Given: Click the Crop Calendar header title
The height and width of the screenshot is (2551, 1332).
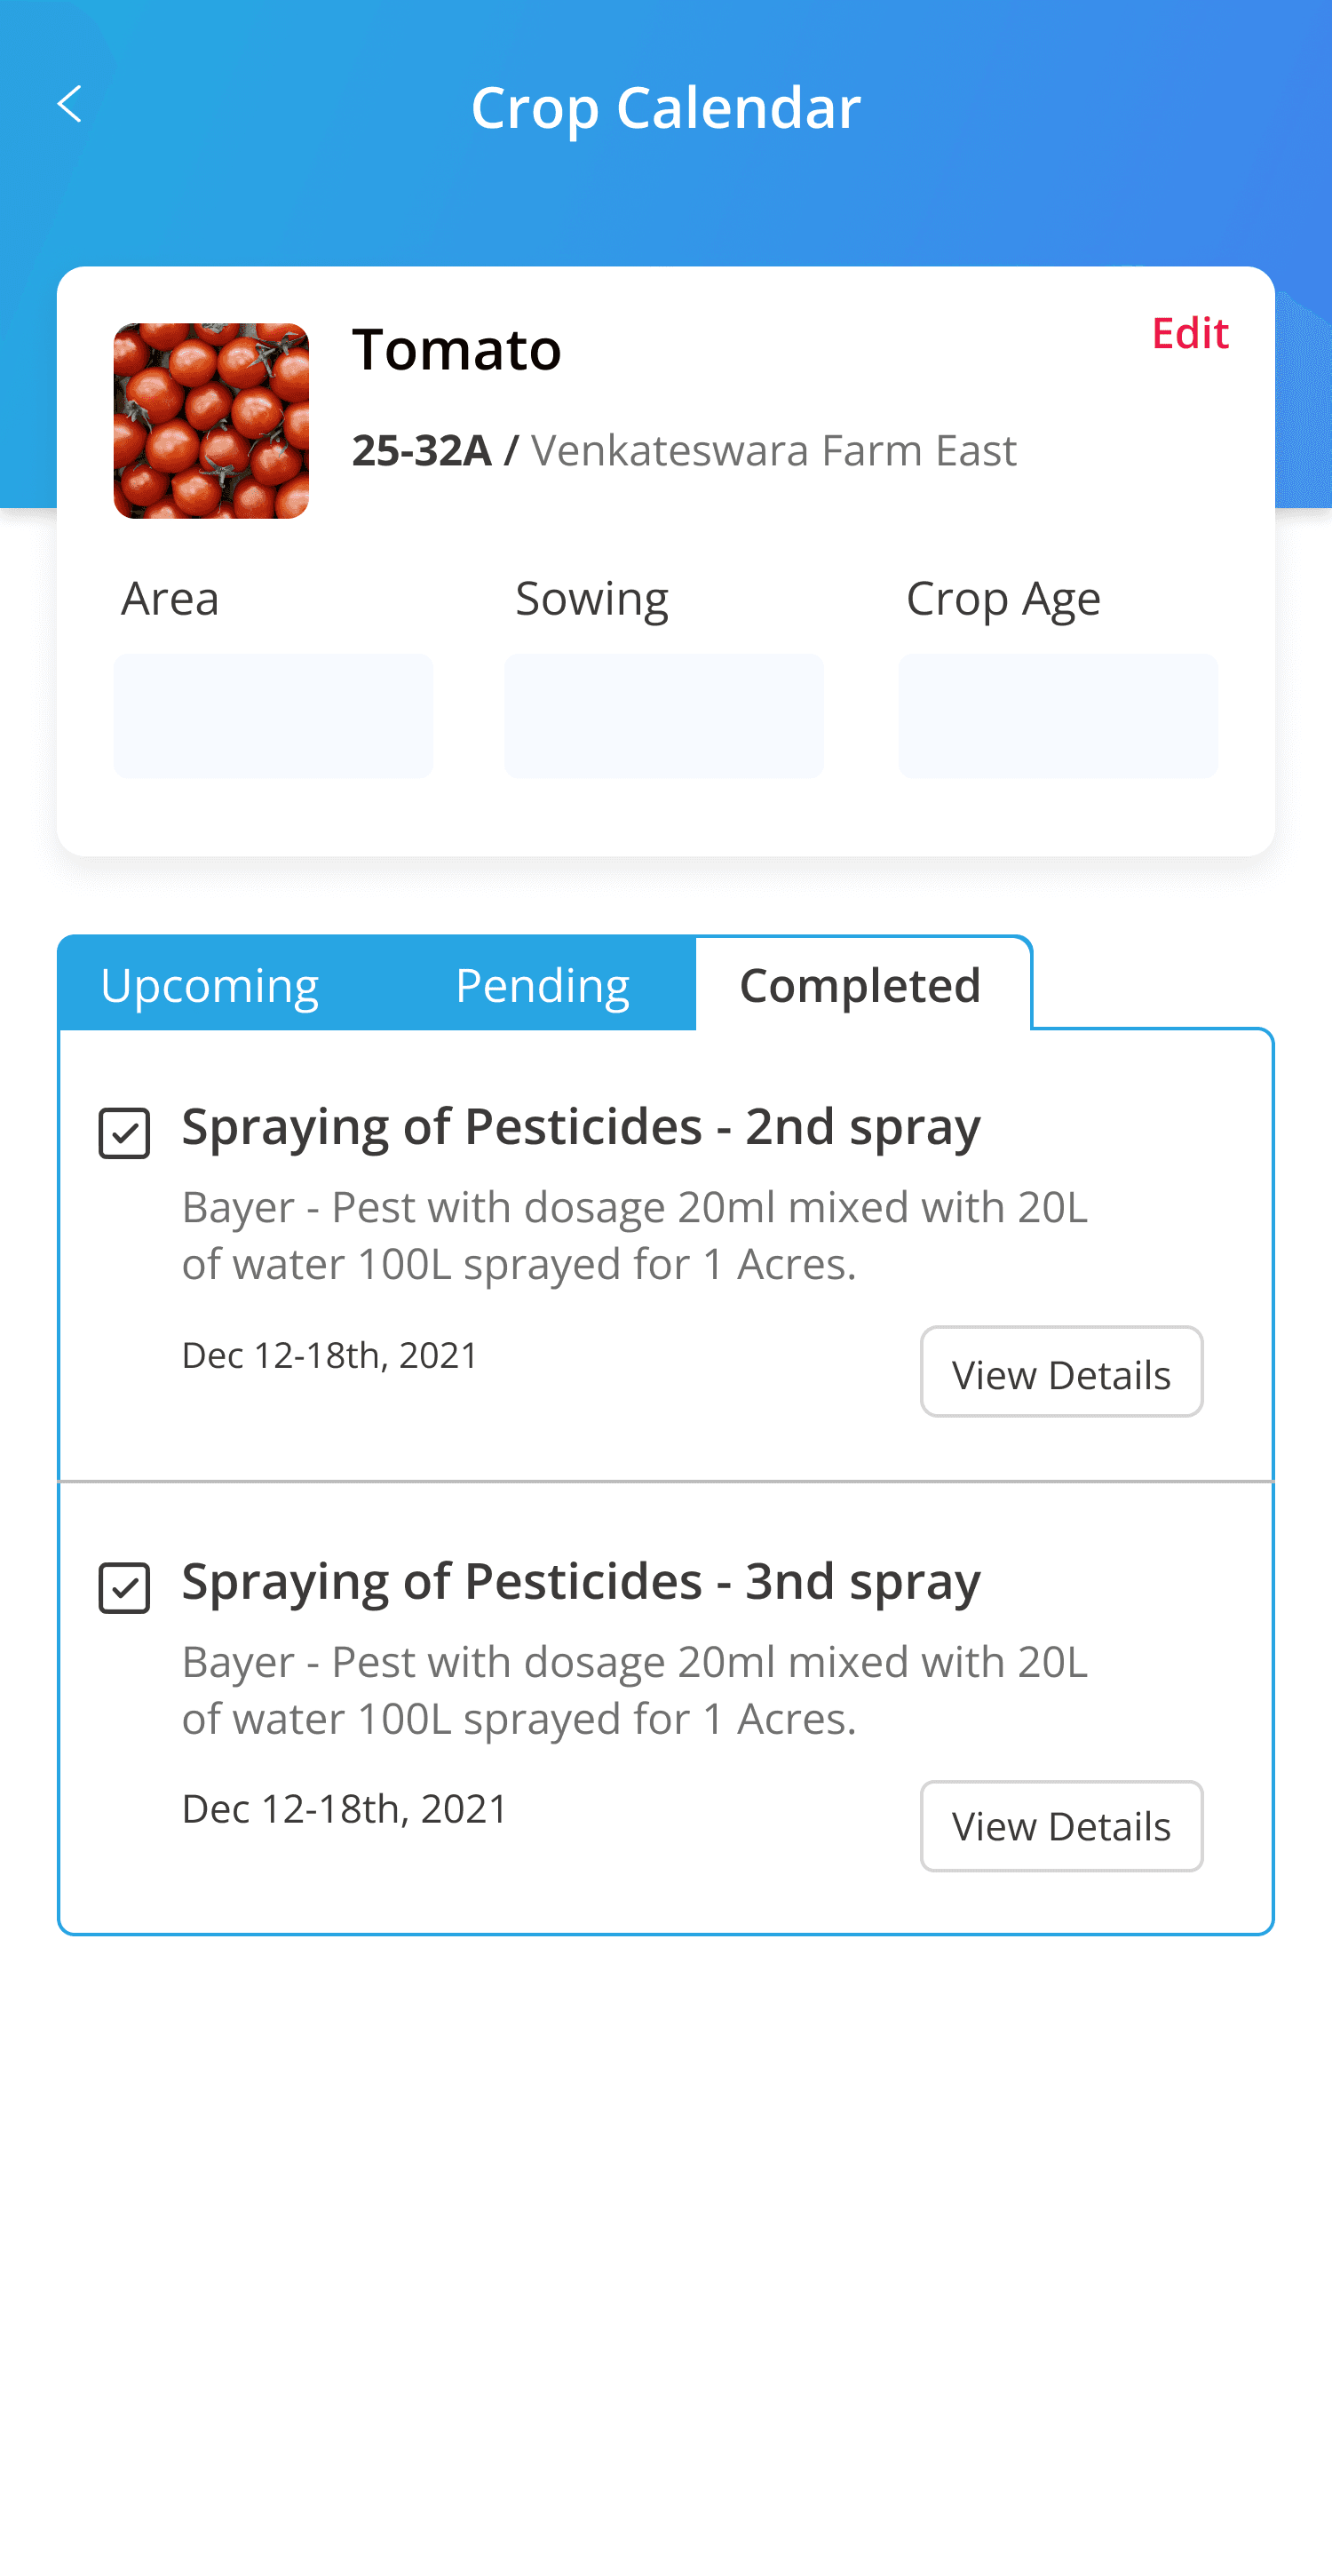Looking at the screenshot, I should [665, 107].
